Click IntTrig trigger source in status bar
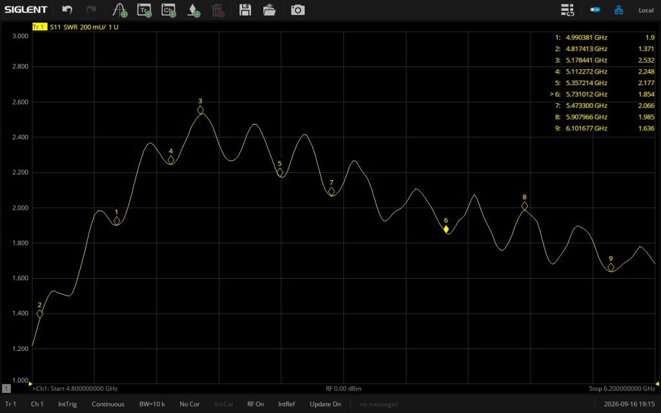The image size is (661, 413). pos(67,404)
